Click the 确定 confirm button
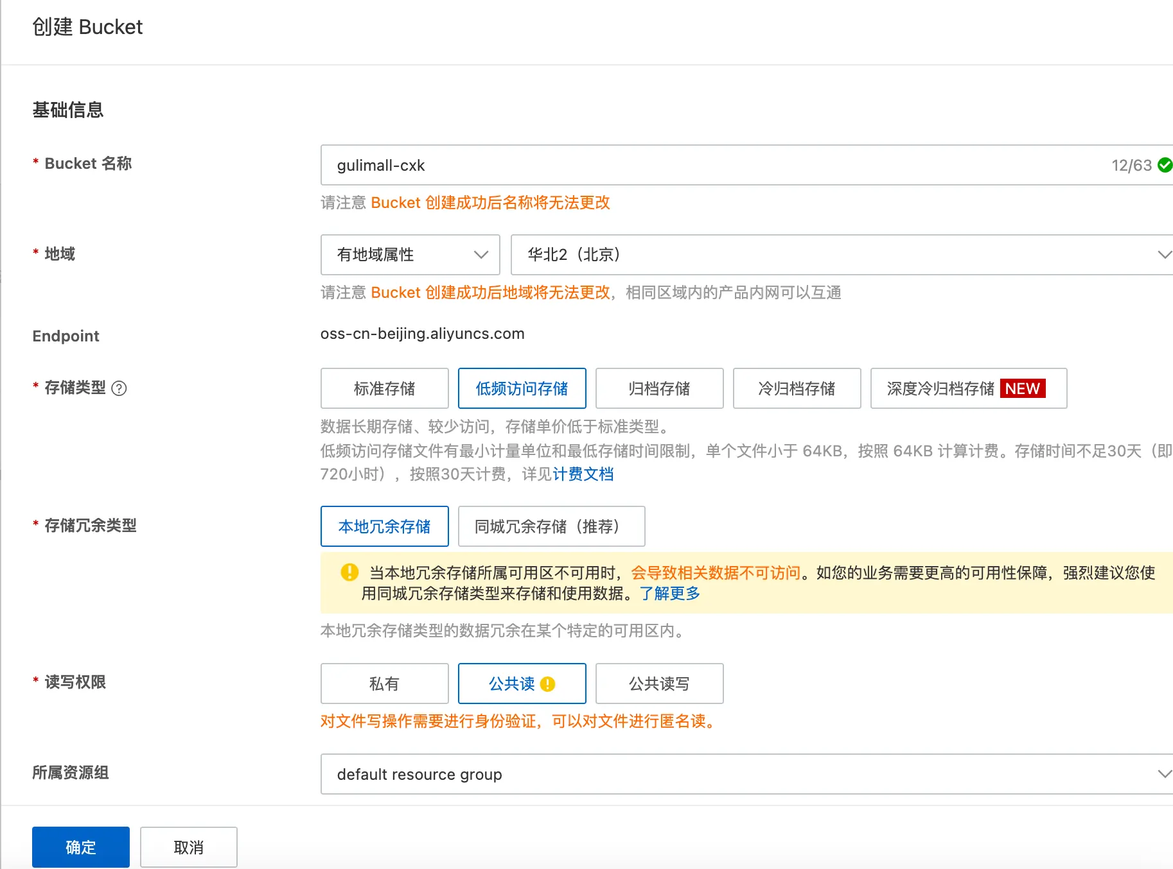The height and width of the screenshot is (869, 1173). click(x=81, y=847)
